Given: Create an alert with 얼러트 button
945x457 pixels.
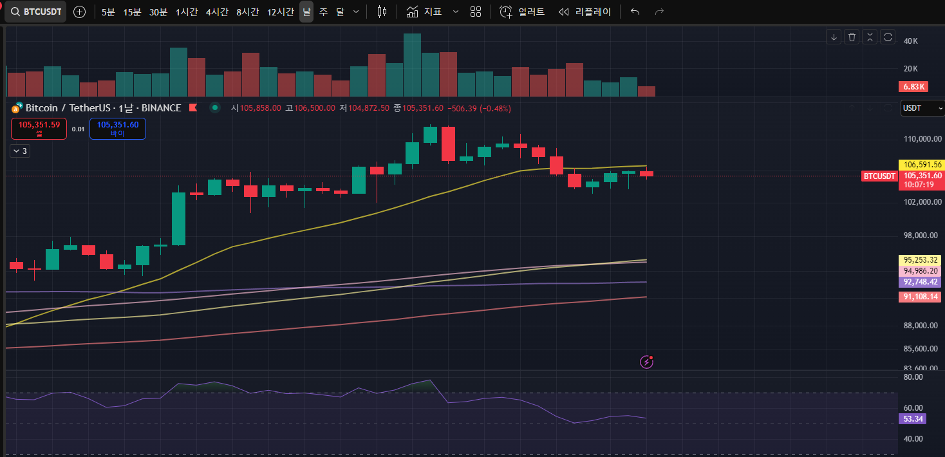Looking at the screenshot, I should (x=522, y=12).
